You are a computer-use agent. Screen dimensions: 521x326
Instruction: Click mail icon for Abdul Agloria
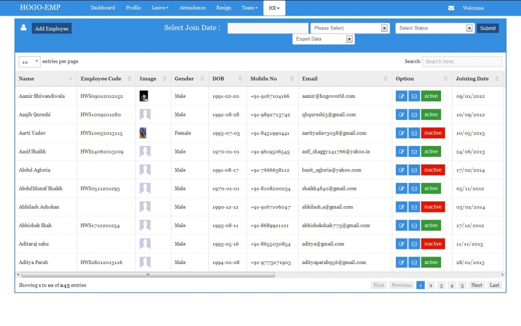click(x=414, y=170)
